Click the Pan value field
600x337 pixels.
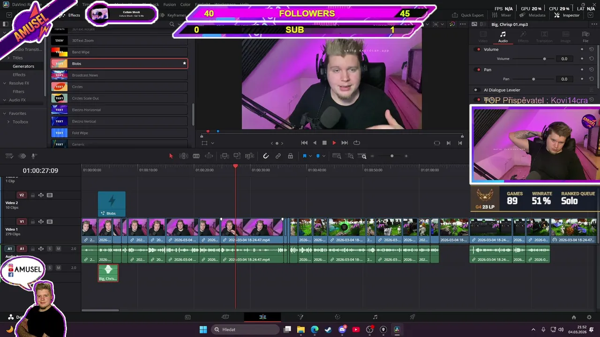pyautogui.click(x=564, y=79)
